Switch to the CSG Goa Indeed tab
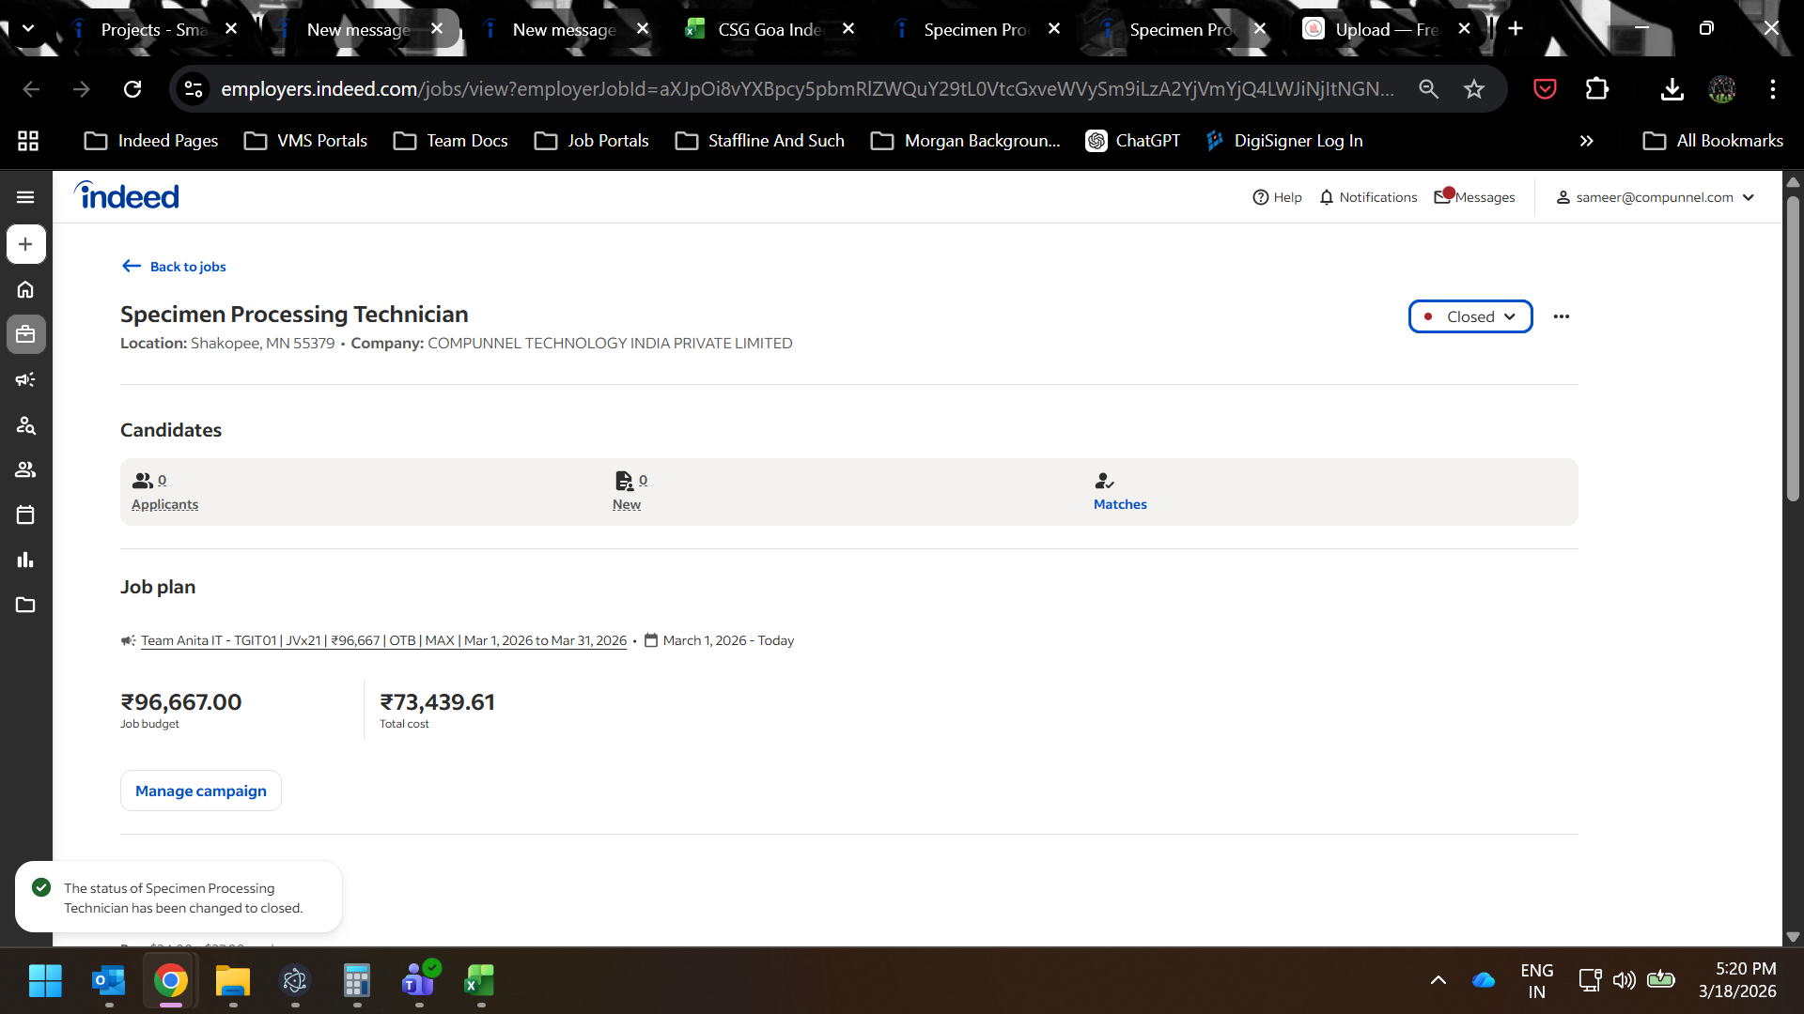Viewport: 1804px width, 1014px height. (769, 29)
